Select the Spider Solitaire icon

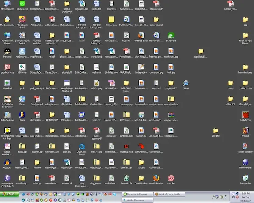pos(245,146)
